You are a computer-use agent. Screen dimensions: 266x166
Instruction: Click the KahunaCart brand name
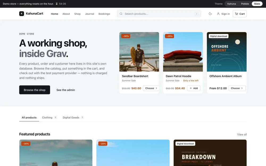coord(34,14)
